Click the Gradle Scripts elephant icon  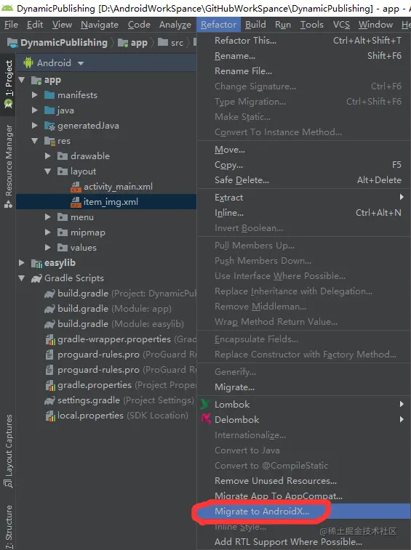pyautogui.click(x=36, y=278)
